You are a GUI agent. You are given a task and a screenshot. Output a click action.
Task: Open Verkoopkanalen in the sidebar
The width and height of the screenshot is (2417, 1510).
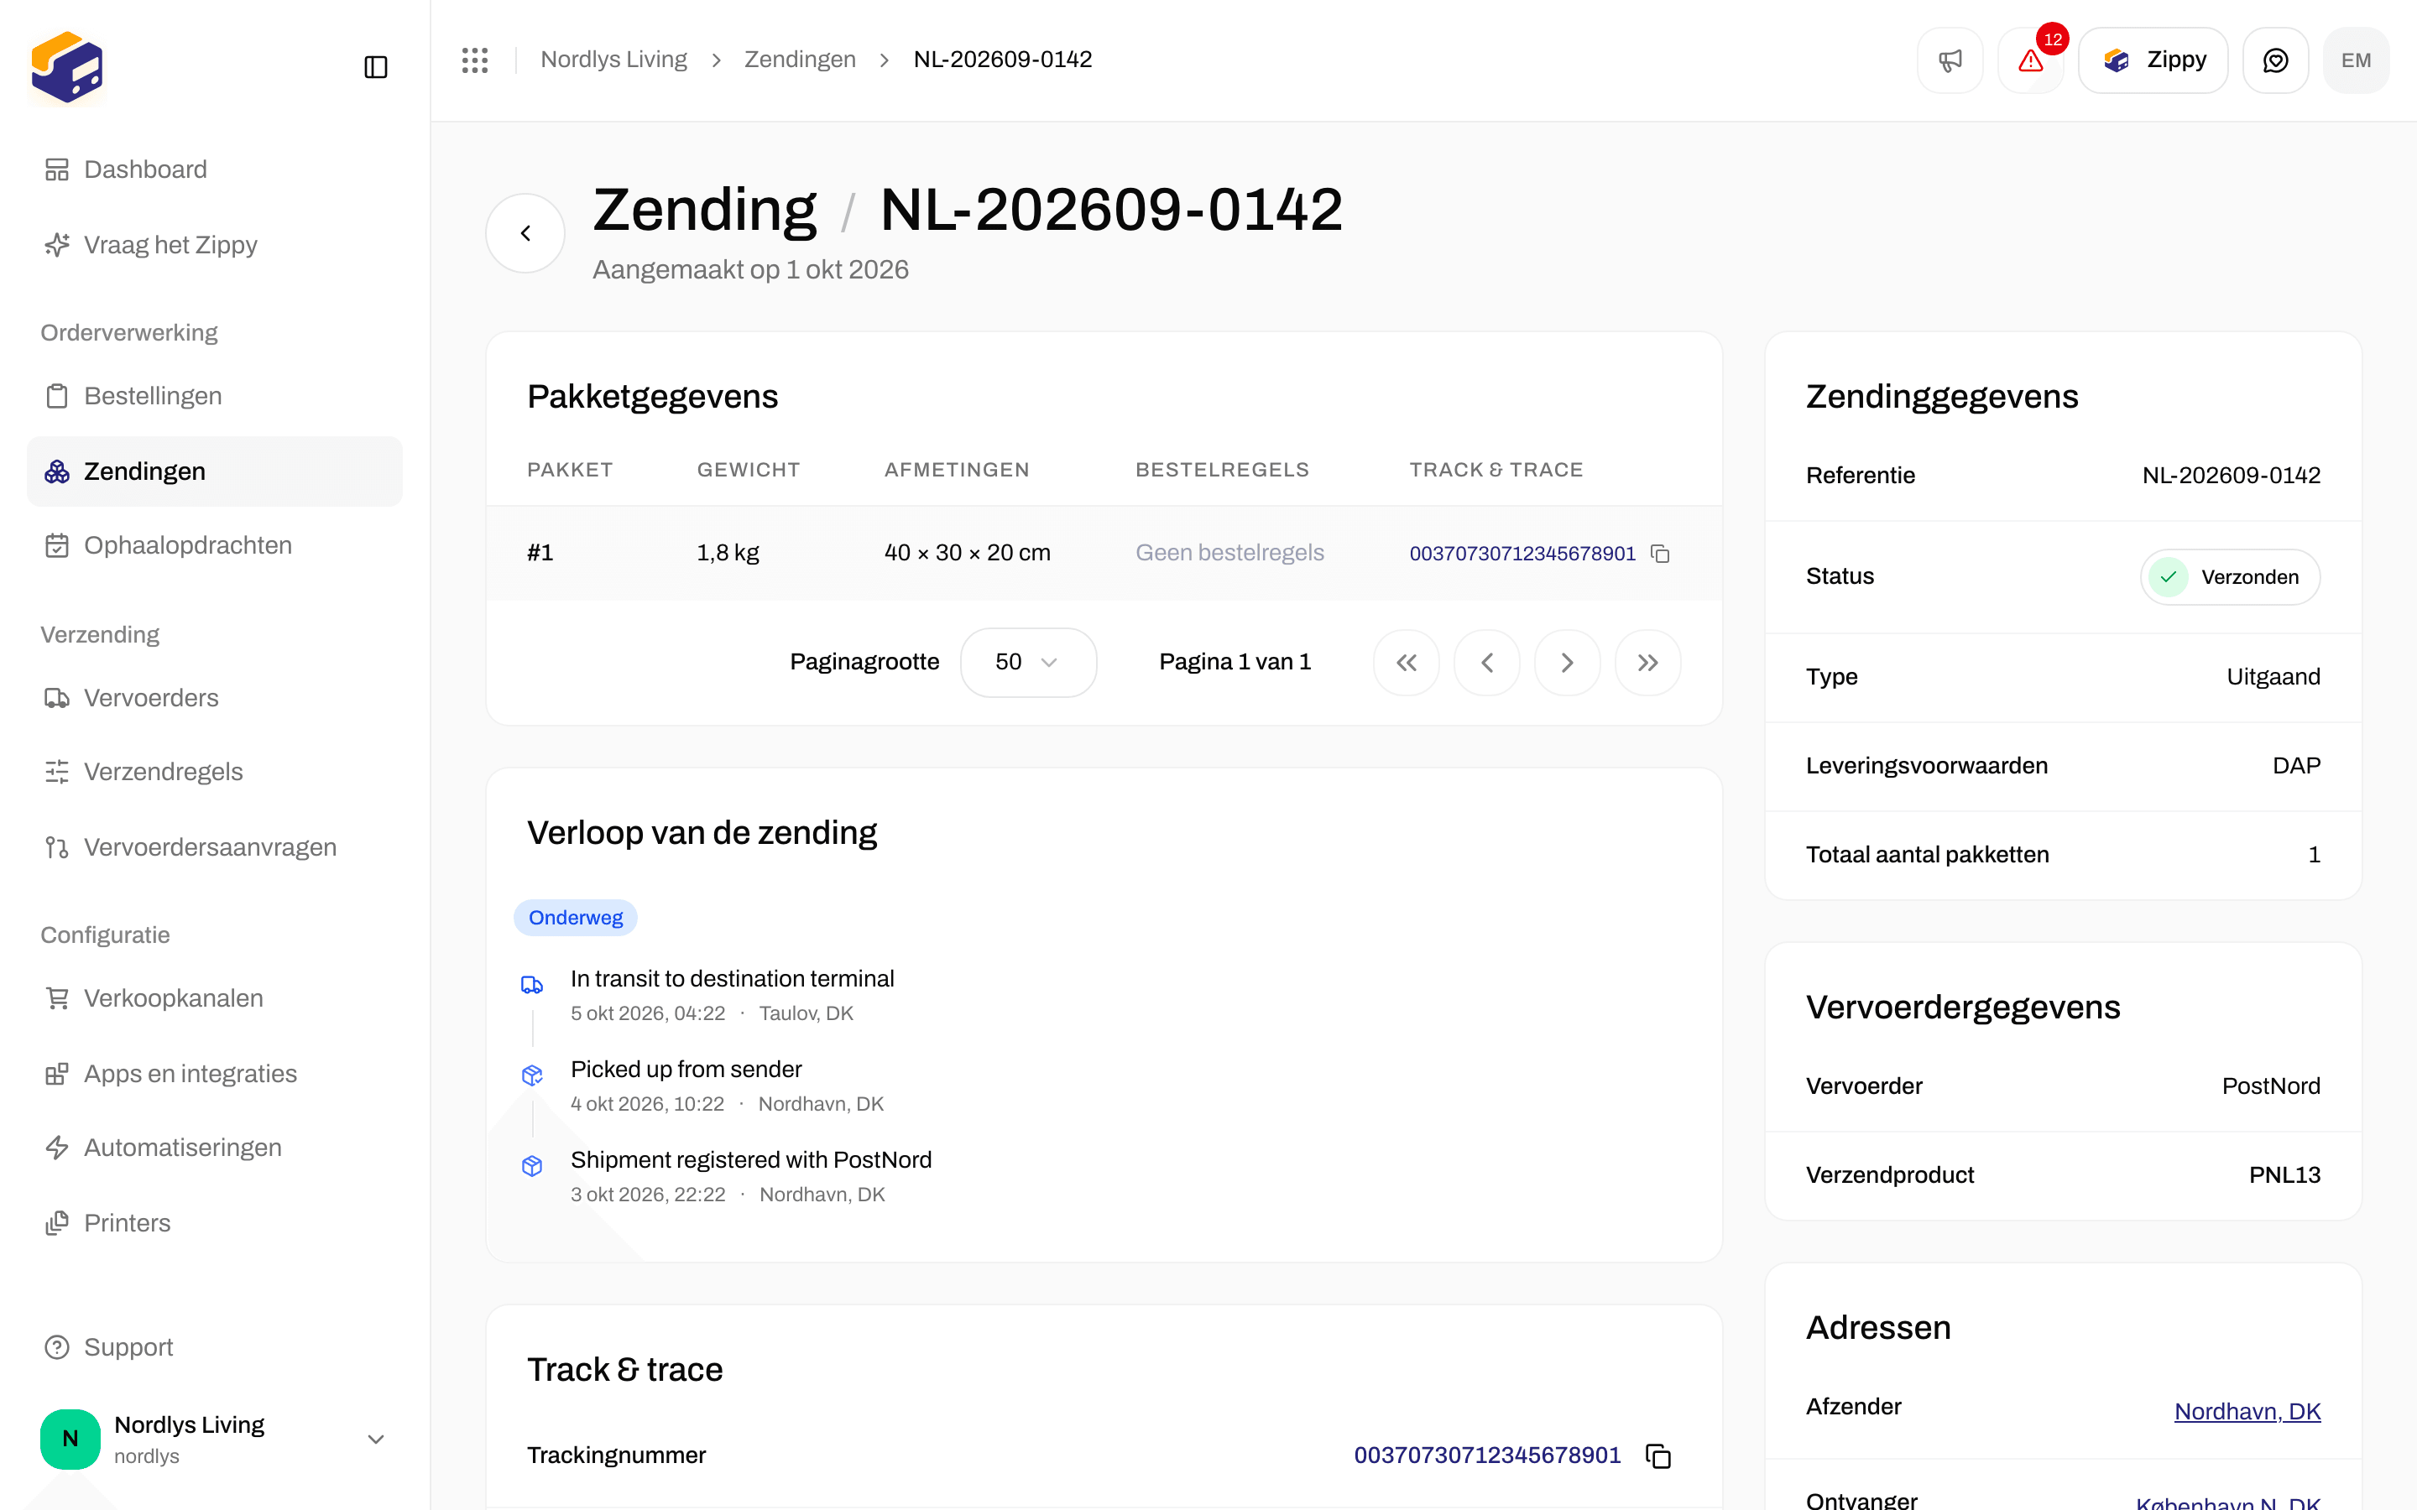[x=215, y=997]
